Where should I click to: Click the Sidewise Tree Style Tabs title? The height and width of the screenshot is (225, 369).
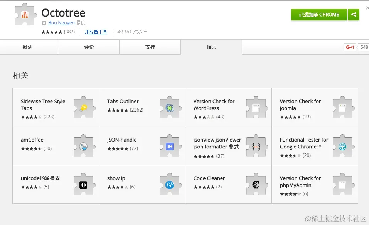coord(43,105)
